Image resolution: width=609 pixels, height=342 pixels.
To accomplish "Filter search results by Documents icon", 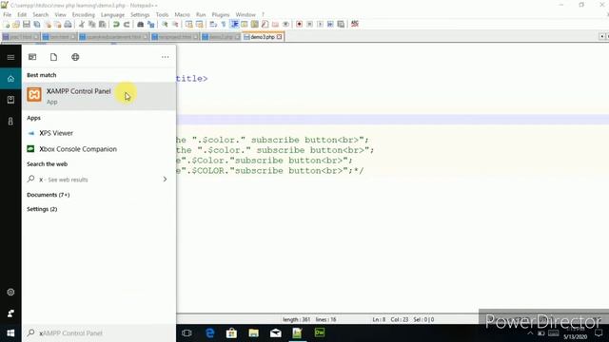I will tap(53, 57).
